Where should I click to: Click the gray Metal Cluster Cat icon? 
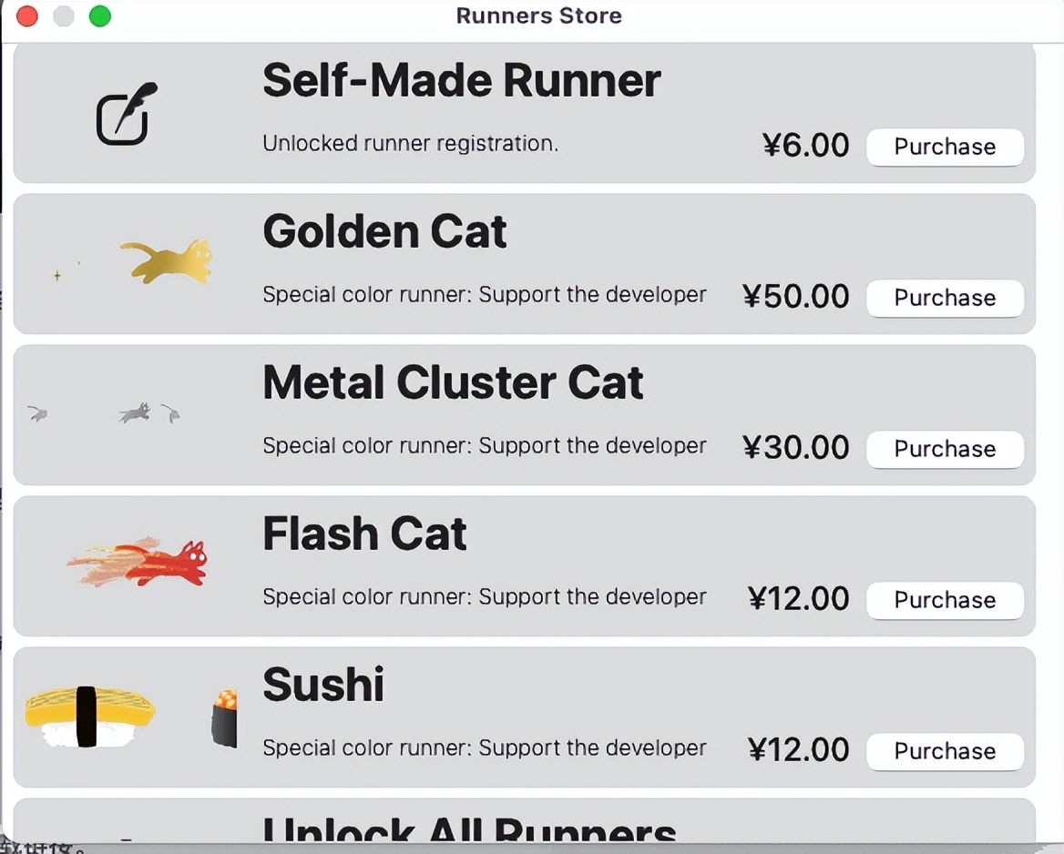click(135, 413)
